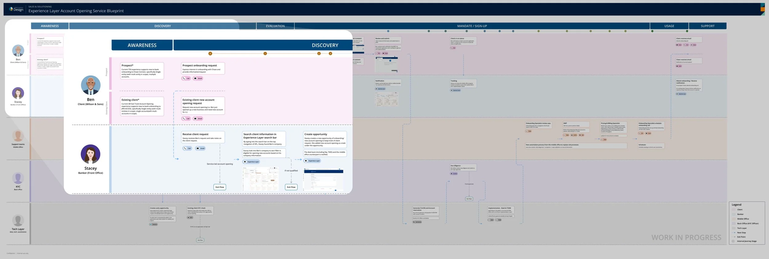This screenshot has width=769, height=259.
Task: Click the Scheduler card
Action: click(x=651, y=146)
